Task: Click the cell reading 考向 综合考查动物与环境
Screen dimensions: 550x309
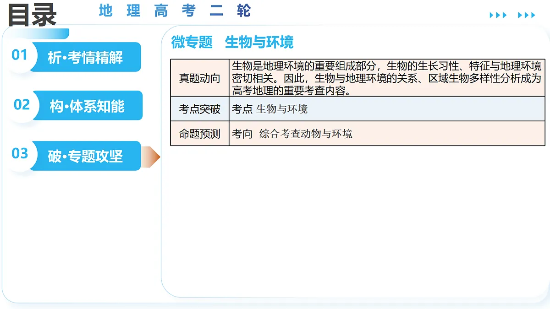Action: point(387,134)
